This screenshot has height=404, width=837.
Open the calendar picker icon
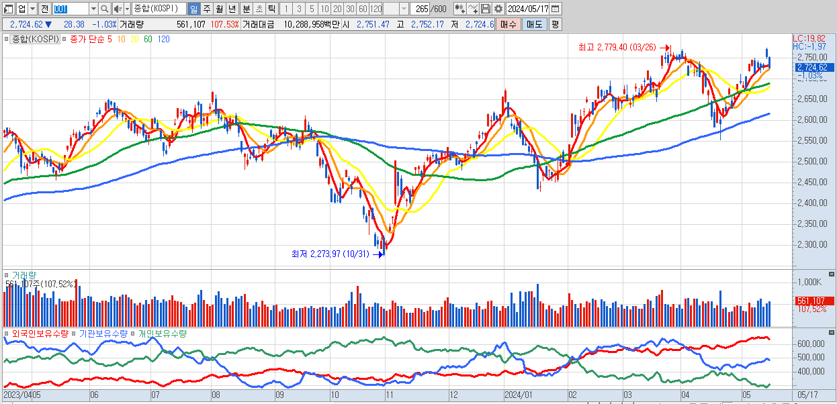coord(556,9)
